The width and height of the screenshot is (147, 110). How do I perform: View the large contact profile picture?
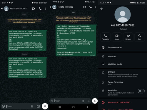point(123,15)
